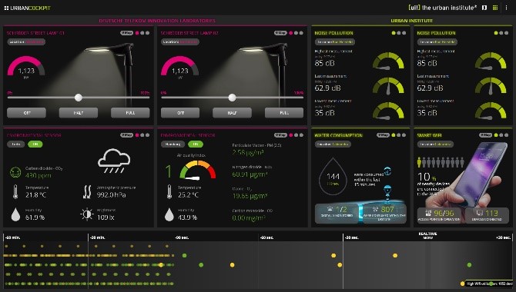Open the Location pill in Street Lamp 01

click(26, 42)
